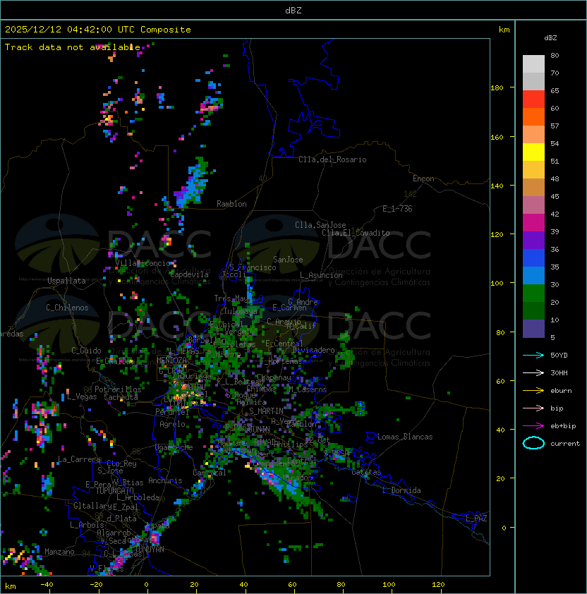587x594 pixels.
Task: Click the 'C_Chilenos' map label
Action: coord(67,308)
